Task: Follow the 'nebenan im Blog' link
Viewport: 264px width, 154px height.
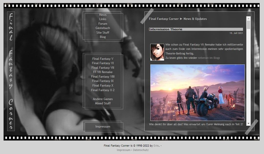Action: click(208, 58)
